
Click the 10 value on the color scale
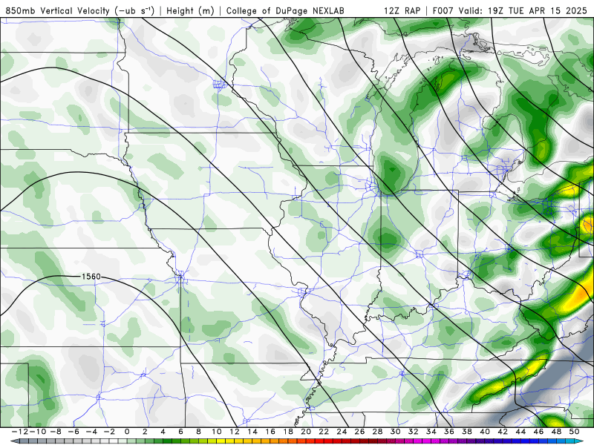[216, 432]
